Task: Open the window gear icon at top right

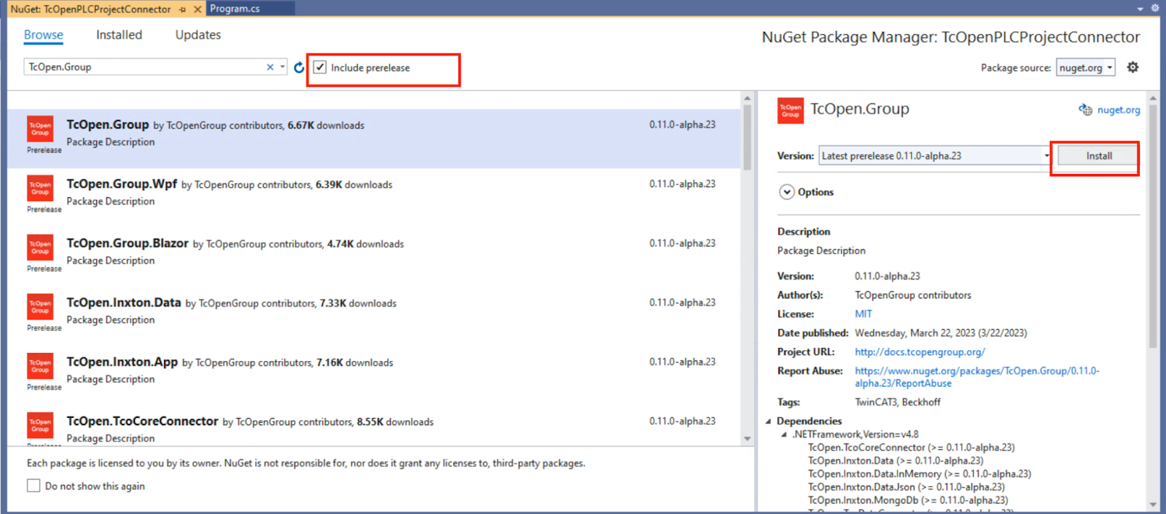Action: pos(1155,9)
